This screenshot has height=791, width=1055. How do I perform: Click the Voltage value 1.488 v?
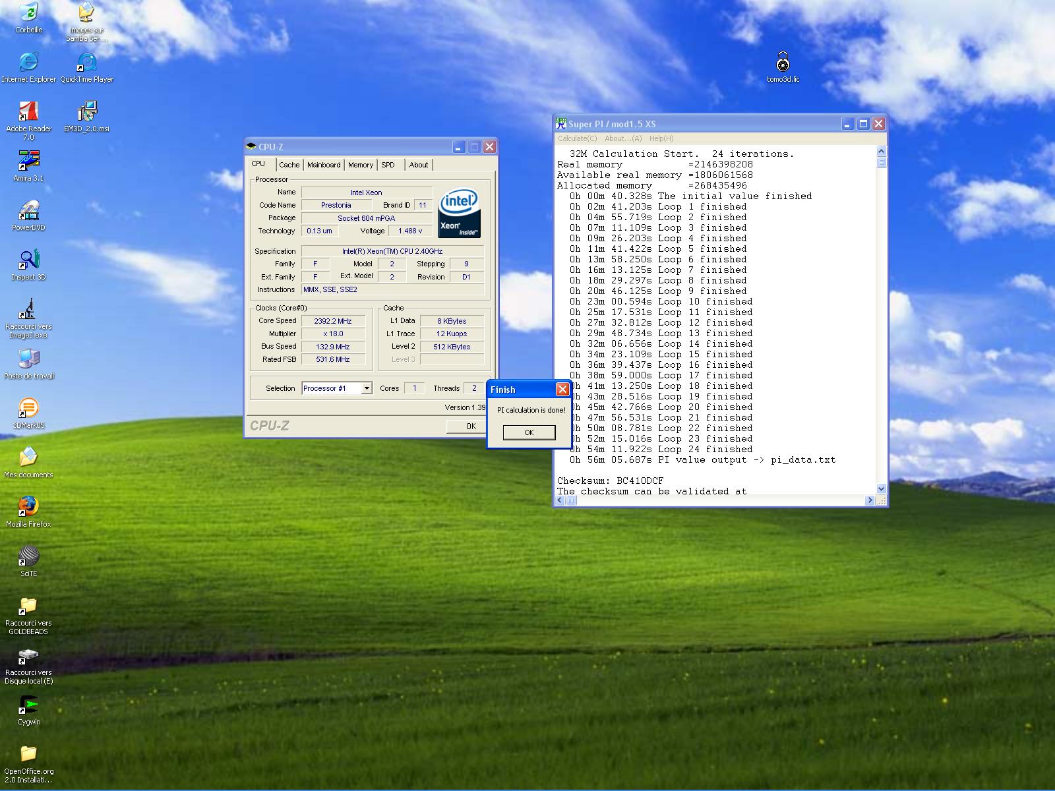click(411, 231)
